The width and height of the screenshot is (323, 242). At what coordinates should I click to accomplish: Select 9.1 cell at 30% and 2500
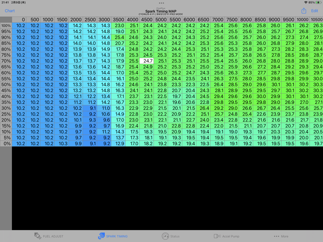90,108
